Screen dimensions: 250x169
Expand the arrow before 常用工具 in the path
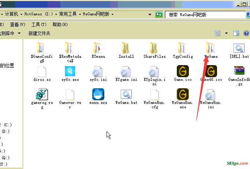pos(56,14)
